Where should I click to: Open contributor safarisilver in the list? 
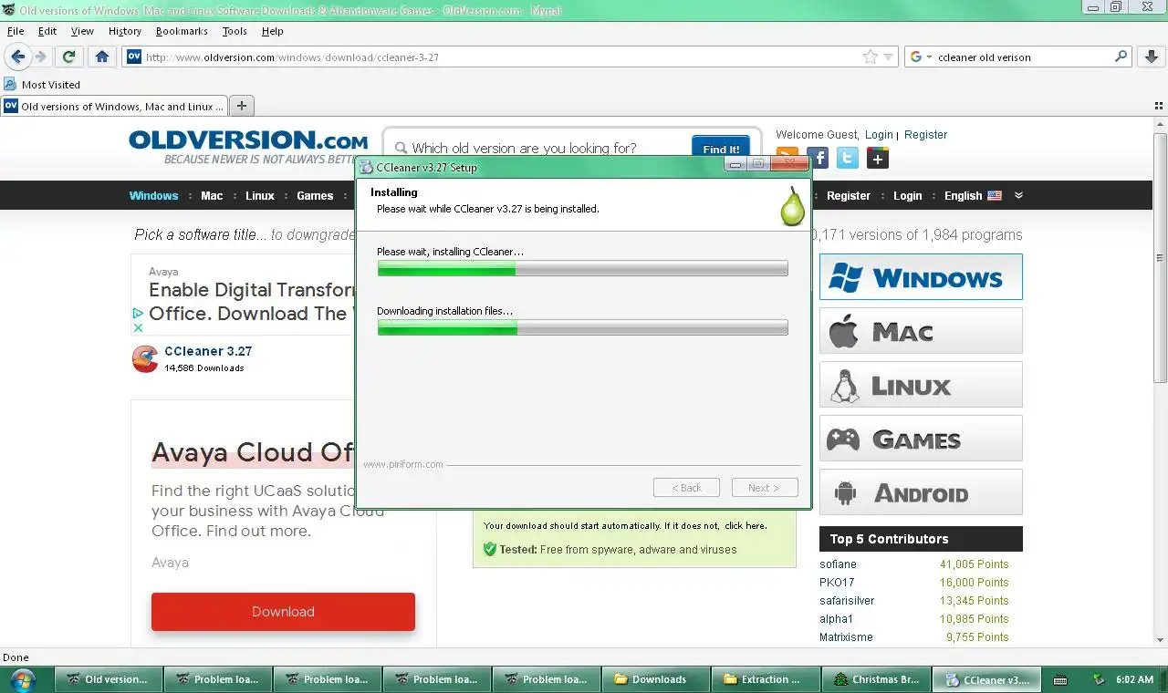tap(847, 601)
